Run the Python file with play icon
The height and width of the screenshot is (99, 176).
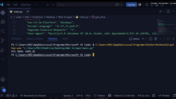click(161, 11)
